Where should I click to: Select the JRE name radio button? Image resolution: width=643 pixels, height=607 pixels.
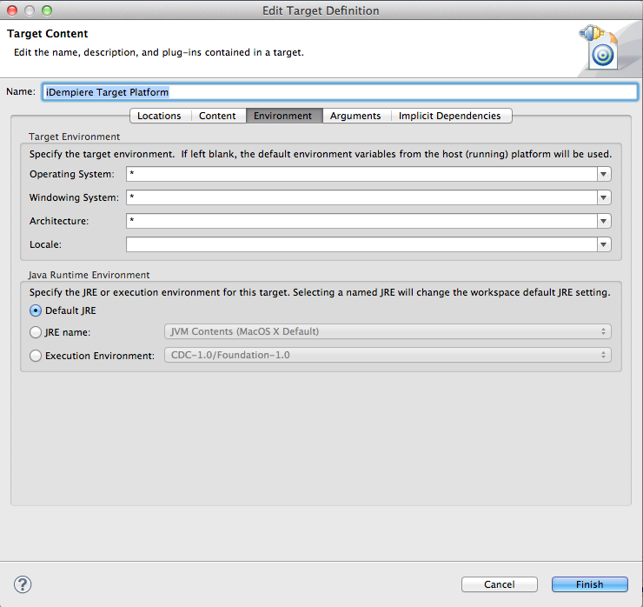[x=36, y=332]
